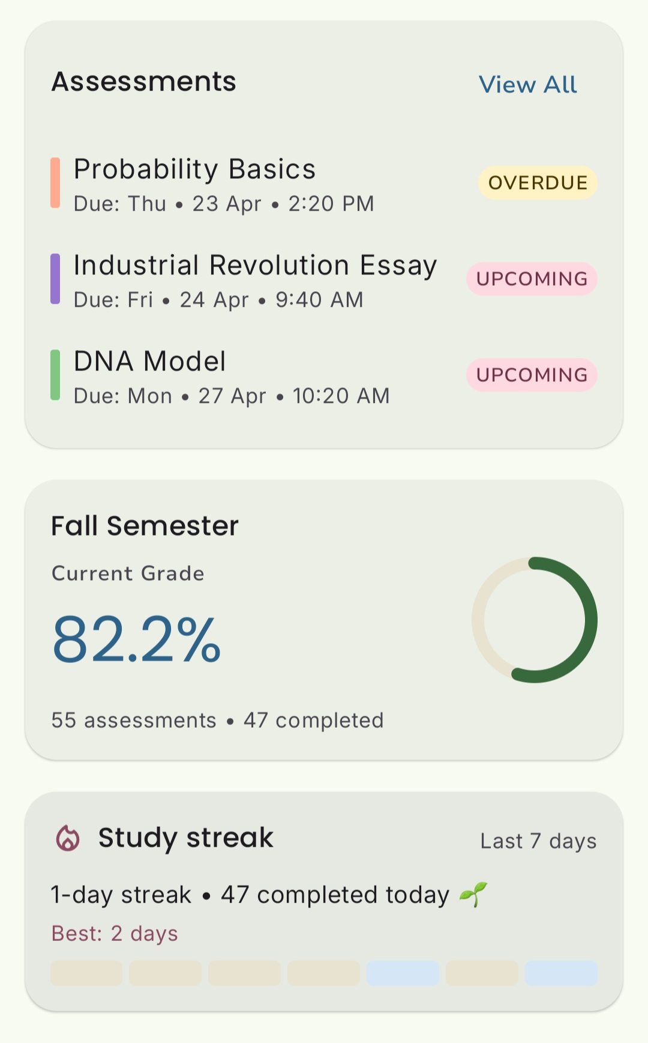Tap the OVERDUE status badge

[538, 183]
